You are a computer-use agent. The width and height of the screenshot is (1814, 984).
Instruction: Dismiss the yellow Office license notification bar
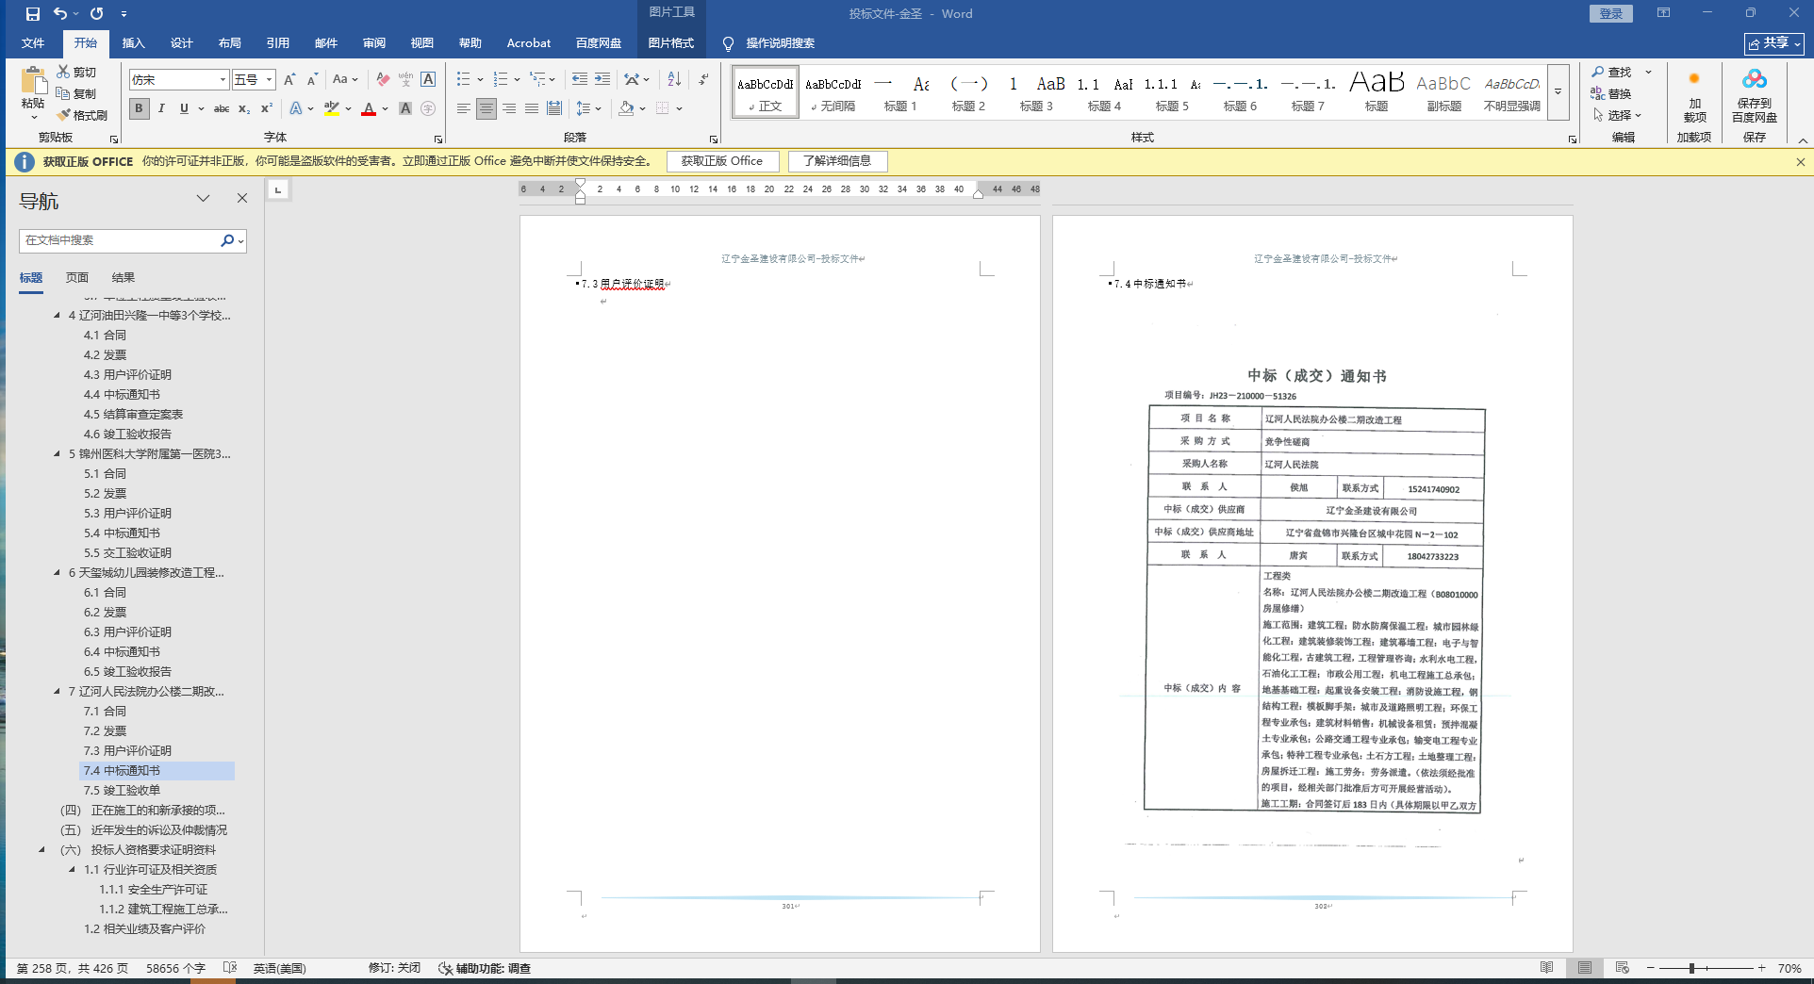[1800, 162]
